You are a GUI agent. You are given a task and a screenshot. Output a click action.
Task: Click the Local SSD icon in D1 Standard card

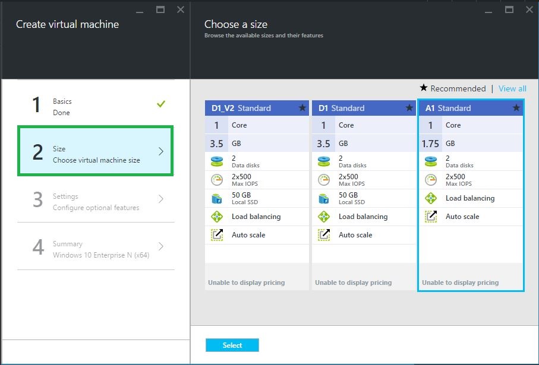point(324,198)
